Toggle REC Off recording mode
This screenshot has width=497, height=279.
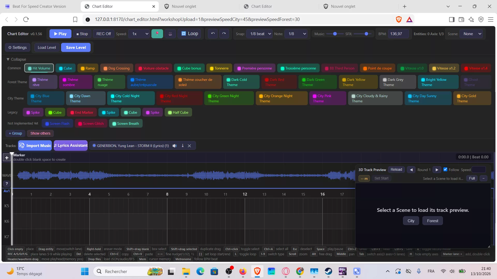104,34
